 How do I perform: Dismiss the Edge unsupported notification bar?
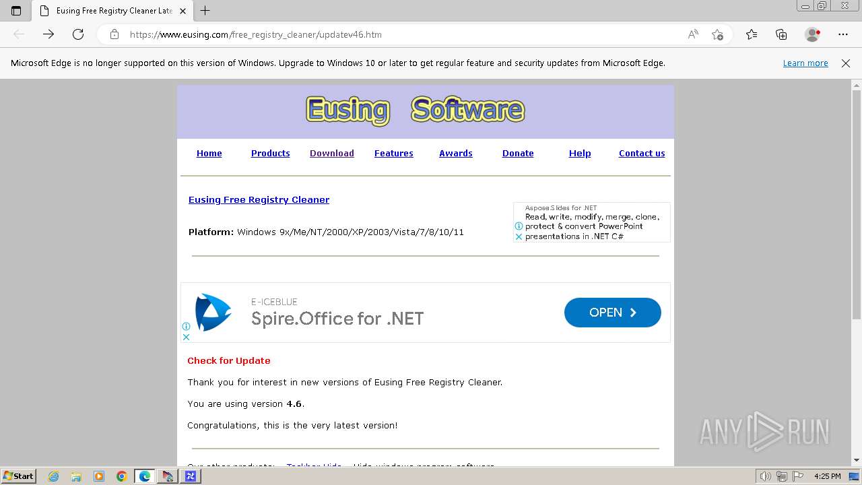point(846,63)
